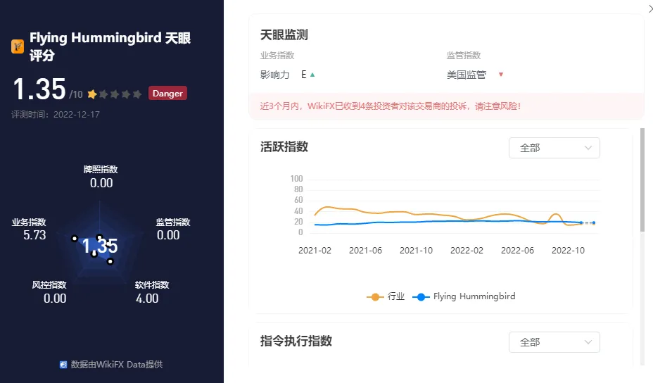Screen dimensions: 653x383
Task: Toggle the 行业 legend series
Action: tap(386, 296)
